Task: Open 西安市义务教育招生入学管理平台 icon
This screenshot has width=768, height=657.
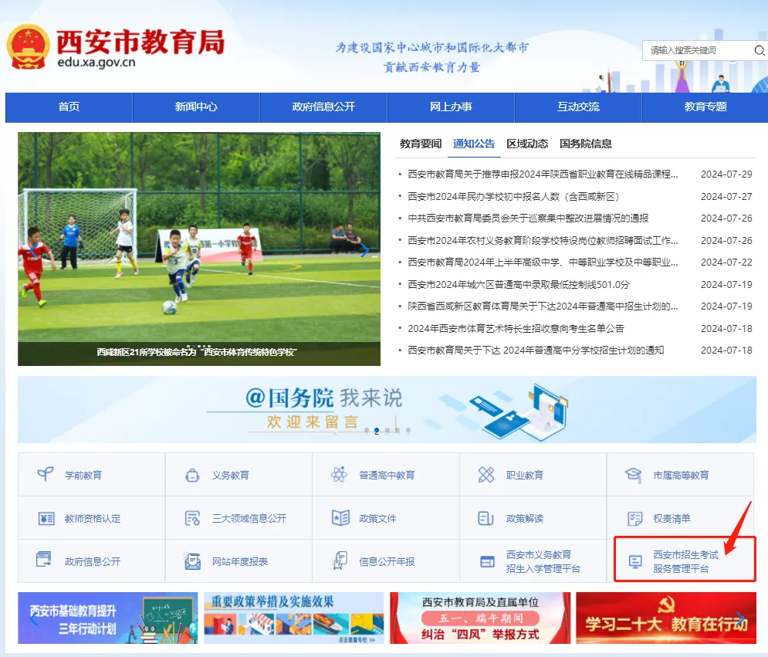Action: click(x=487, y=561)
